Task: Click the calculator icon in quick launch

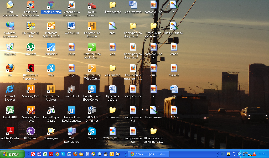Action: (87, 154)
